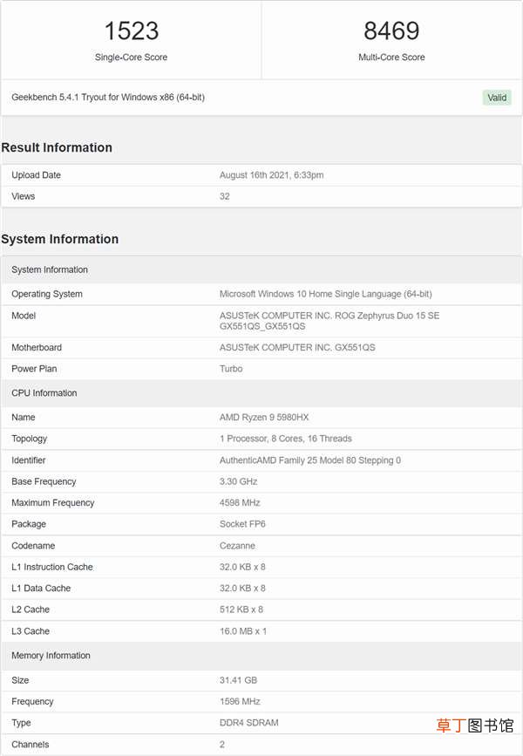The image size is (523, 756).
Task: Click the 1 Processor, 8 Cores topology value
Action: click(x=285, y=439)
